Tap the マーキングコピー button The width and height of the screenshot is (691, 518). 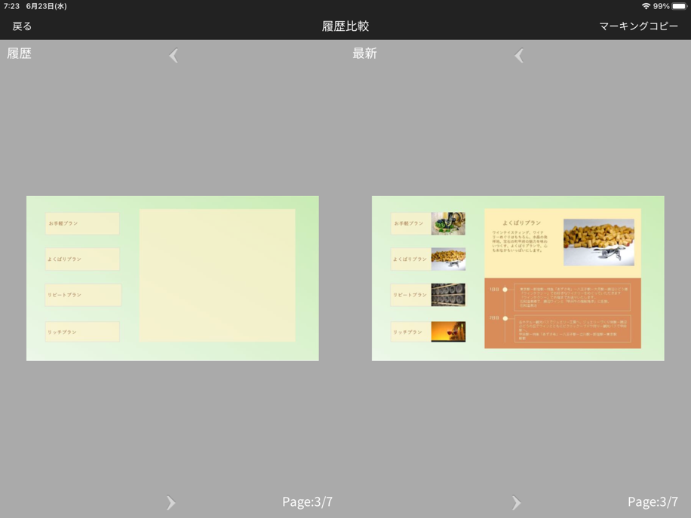[x=638, y=26]
